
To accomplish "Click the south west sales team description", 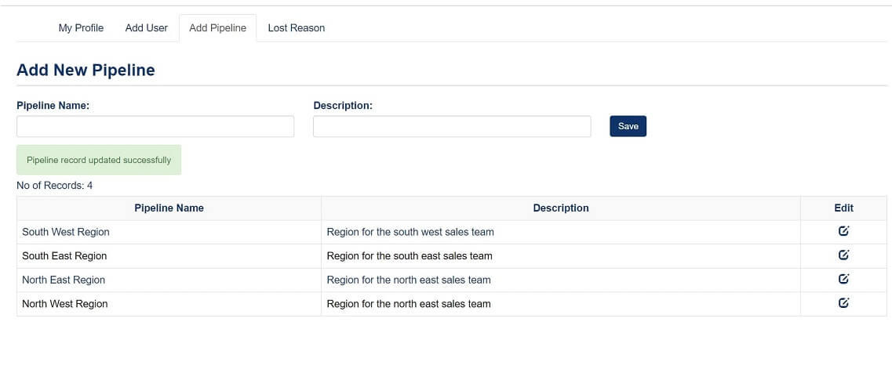I will 410,232.
